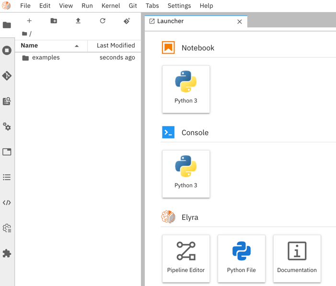Open the Edit menu
This screenshot has height=286, width=336.
45,6
